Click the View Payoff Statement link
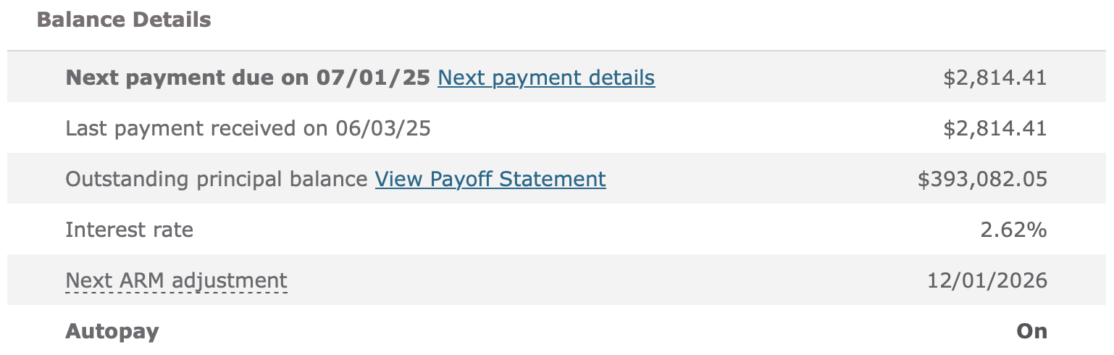The image size is (1114, 355). tap(490, 179)
